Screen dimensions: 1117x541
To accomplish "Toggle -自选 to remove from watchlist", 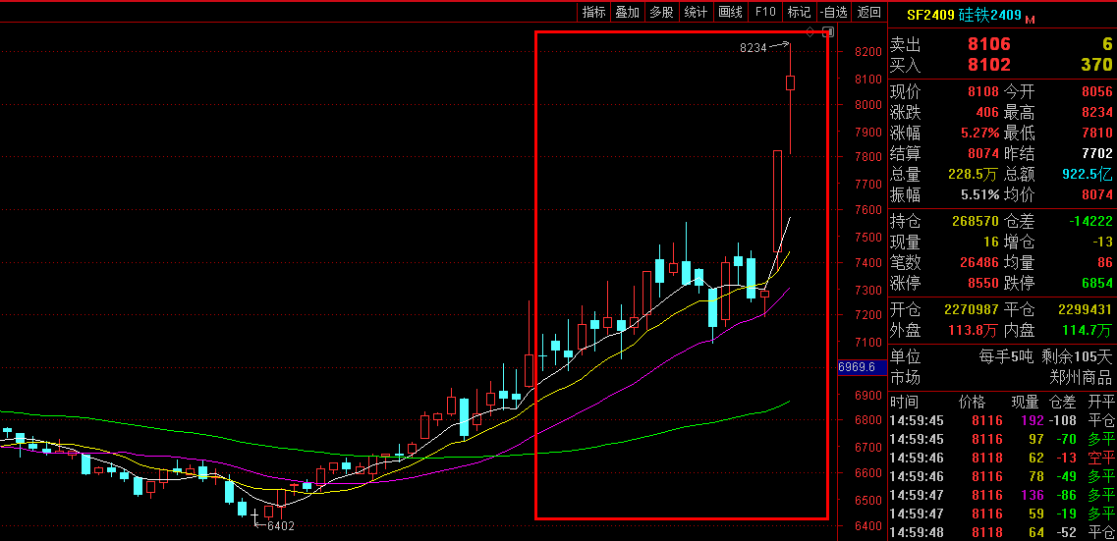I will click(x=833, y=12).
